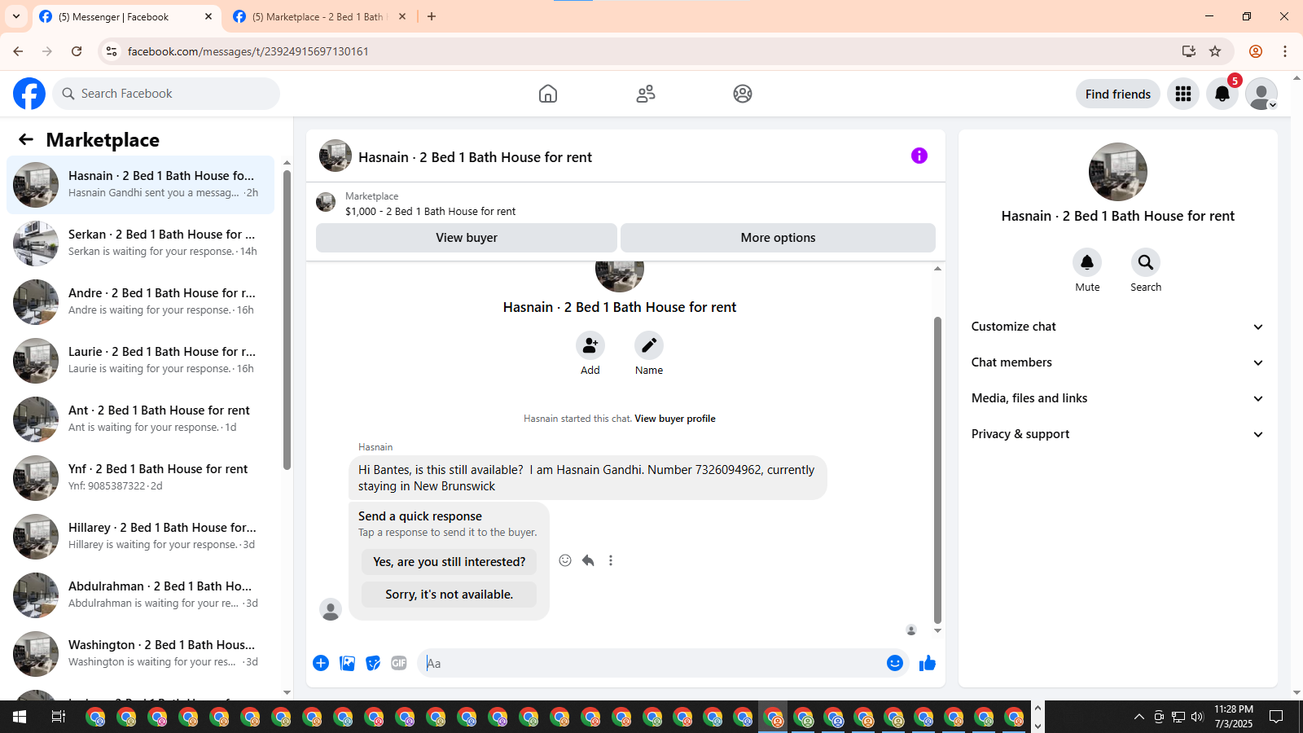Show hidden system tray icons chevron

point(1138,717)
